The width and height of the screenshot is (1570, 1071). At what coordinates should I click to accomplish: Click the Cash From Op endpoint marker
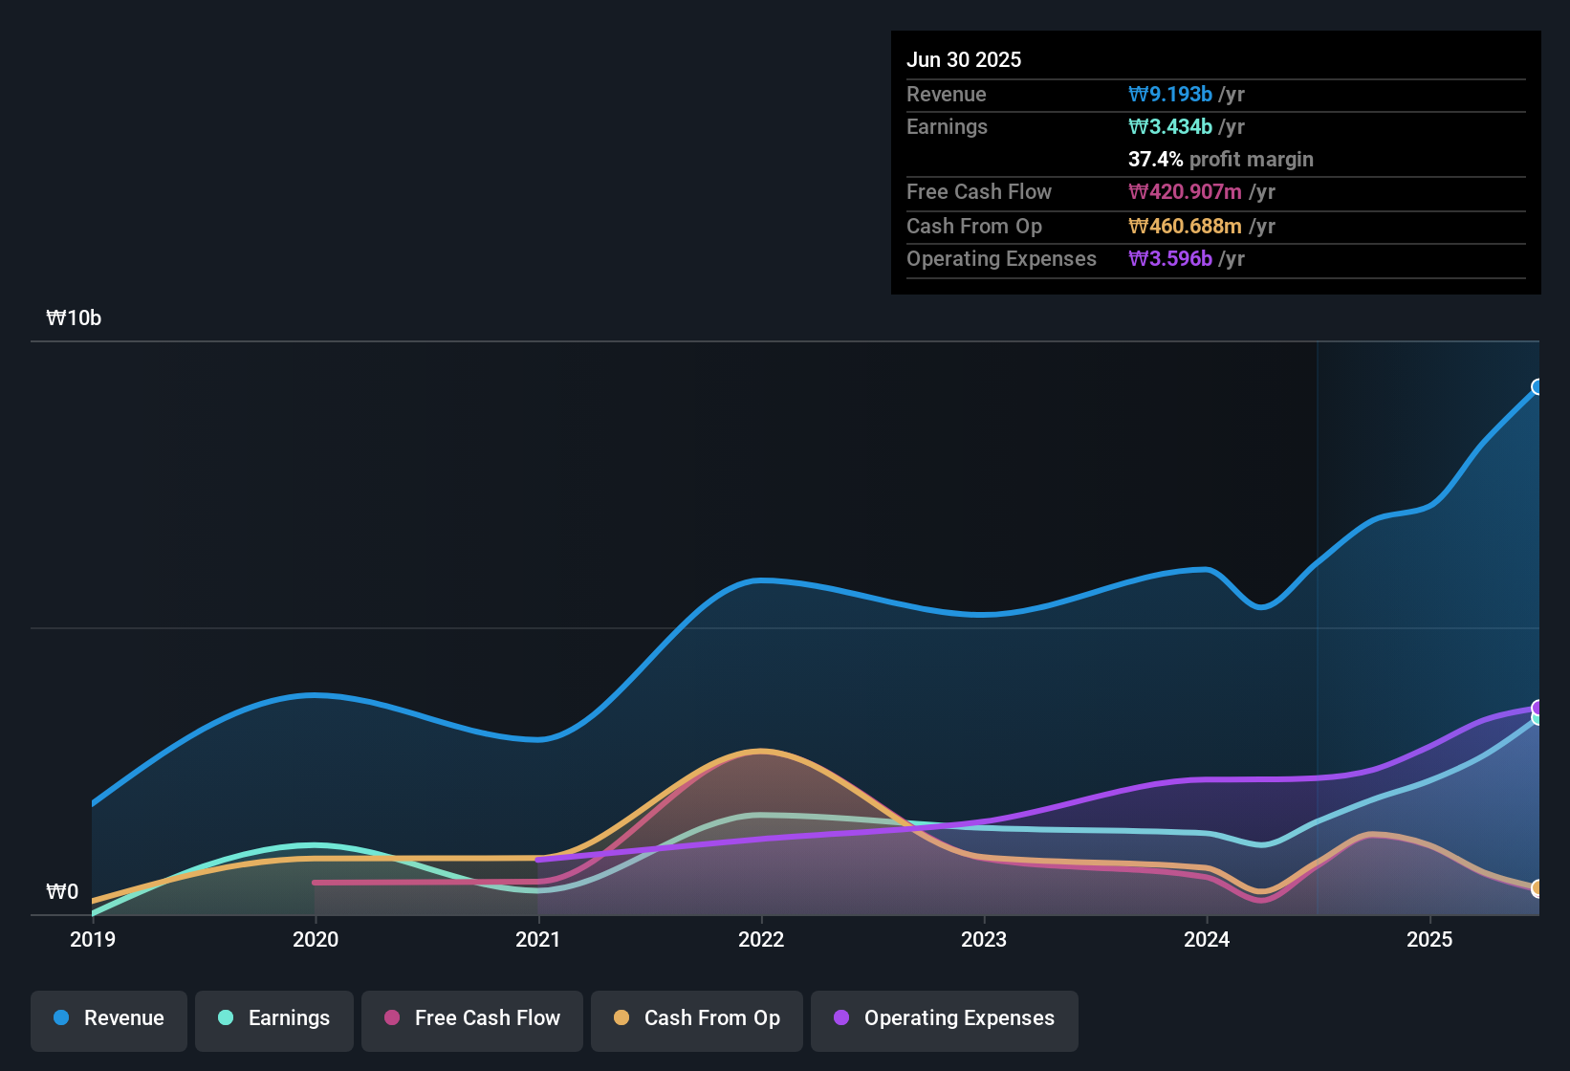(1537, 887)
